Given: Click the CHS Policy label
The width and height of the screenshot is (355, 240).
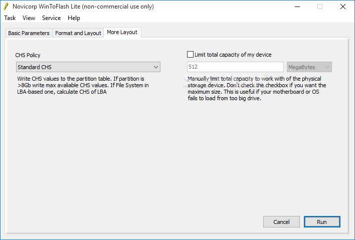Looking at the screenshot, I should (x=28, y=55).
